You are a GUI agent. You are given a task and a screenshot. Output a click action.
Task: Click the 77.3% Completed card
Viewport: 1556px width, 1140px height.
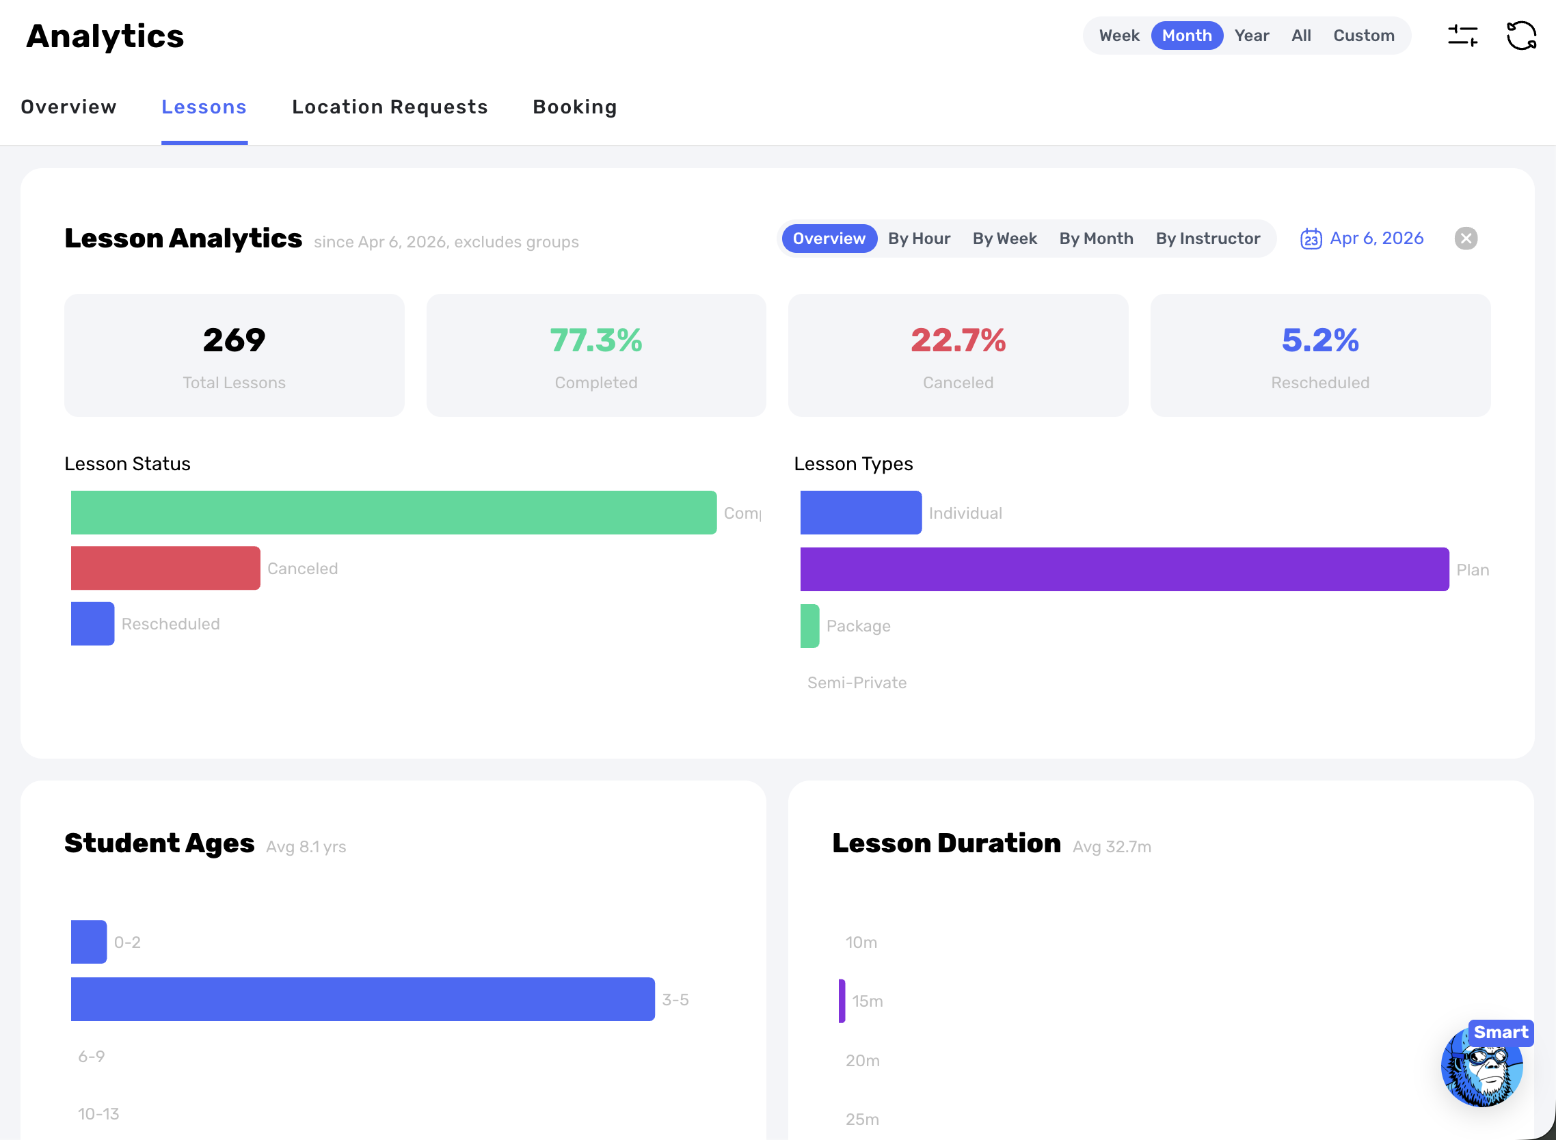point(595,355)
